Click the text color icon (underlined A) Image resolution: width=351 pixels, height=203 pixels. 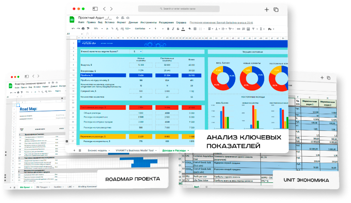pyautogui.click(x=184, y=28)
